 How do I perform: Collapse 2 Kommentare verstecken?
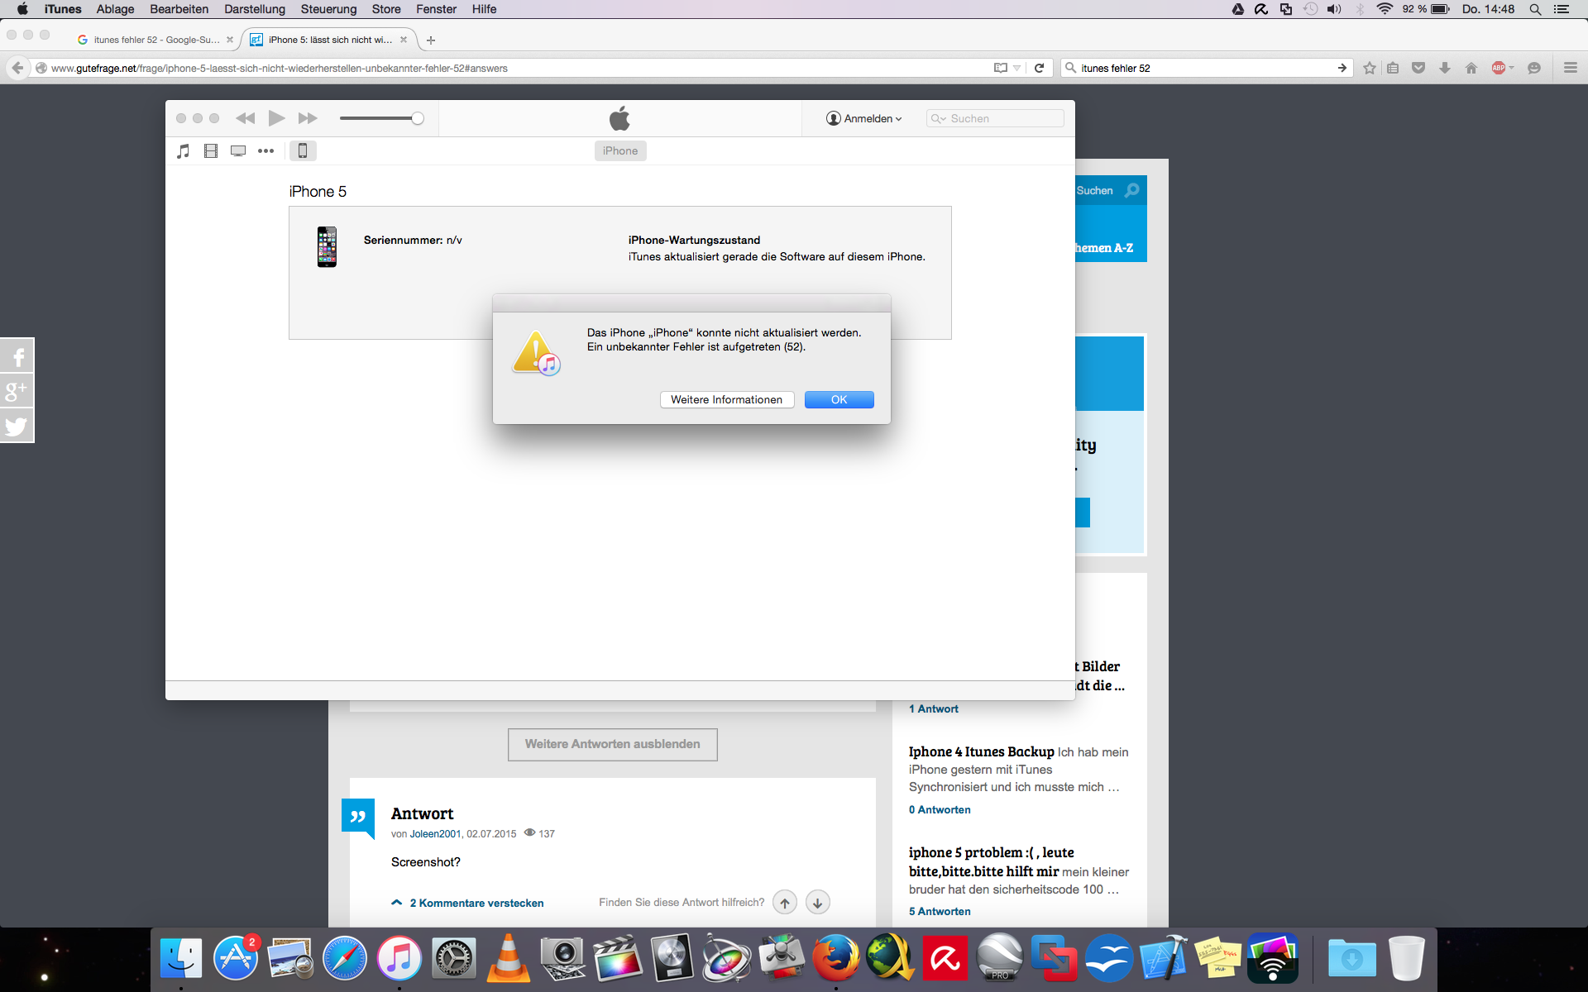point(468,903)
